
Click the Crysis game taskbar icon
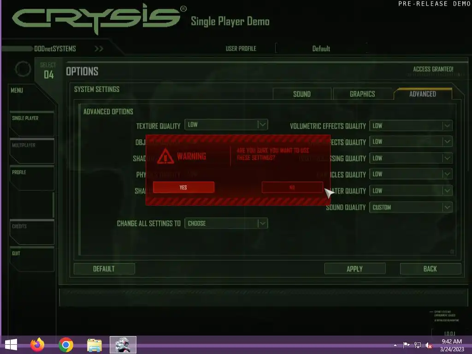point(123,345)
